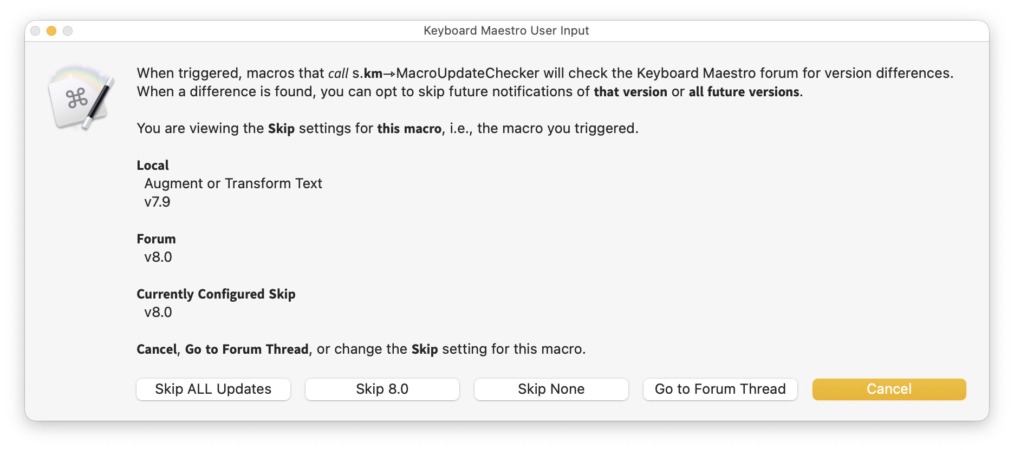Click the bold Local heading

click(153, 166)
